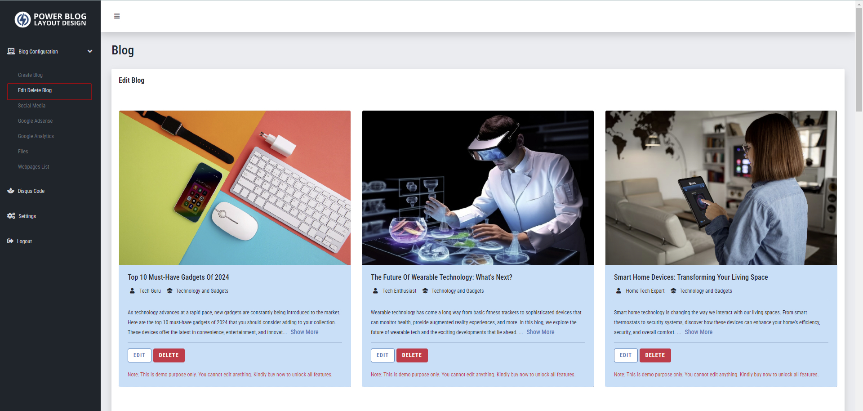This screenshot has height=411, width=863.
Task: Show More on the Smart Home Devices post
Action: pyautogui.click(x=698, y=332)
